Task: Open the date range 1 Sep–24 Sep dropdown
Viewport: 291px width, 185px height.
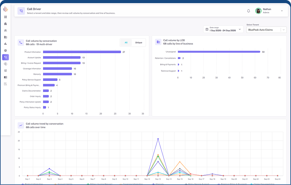Action: coord(223,29)
